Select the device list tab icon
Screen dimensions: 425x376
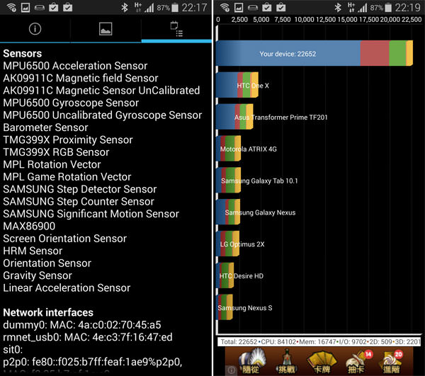click(x=177, y=30)
